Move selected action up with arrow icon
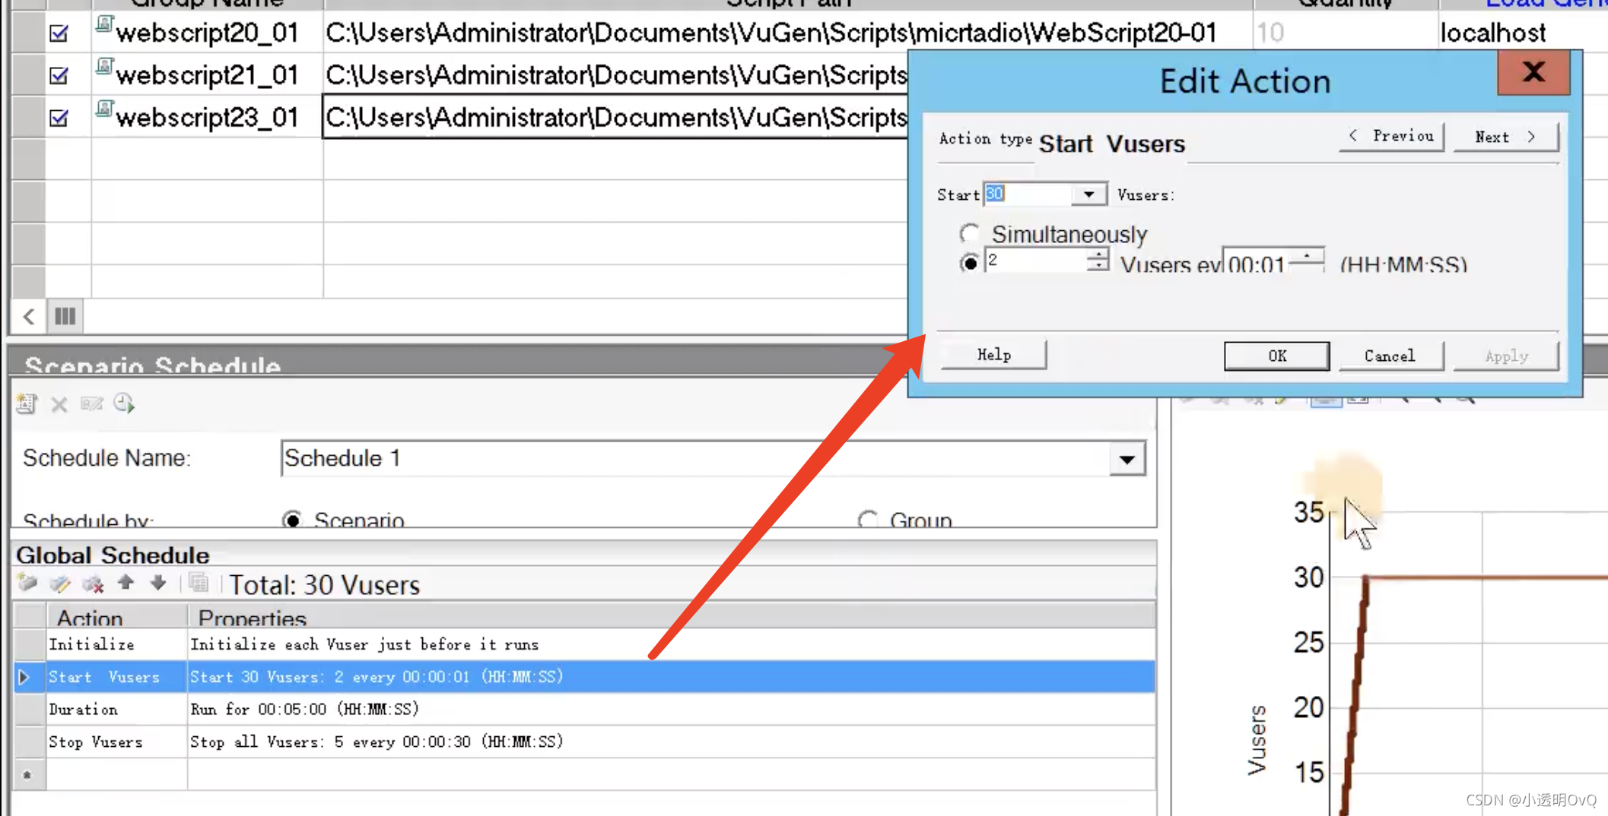The width and height of the screenshot is (1608, 816). pyautogui.click(x=126, y=583)
